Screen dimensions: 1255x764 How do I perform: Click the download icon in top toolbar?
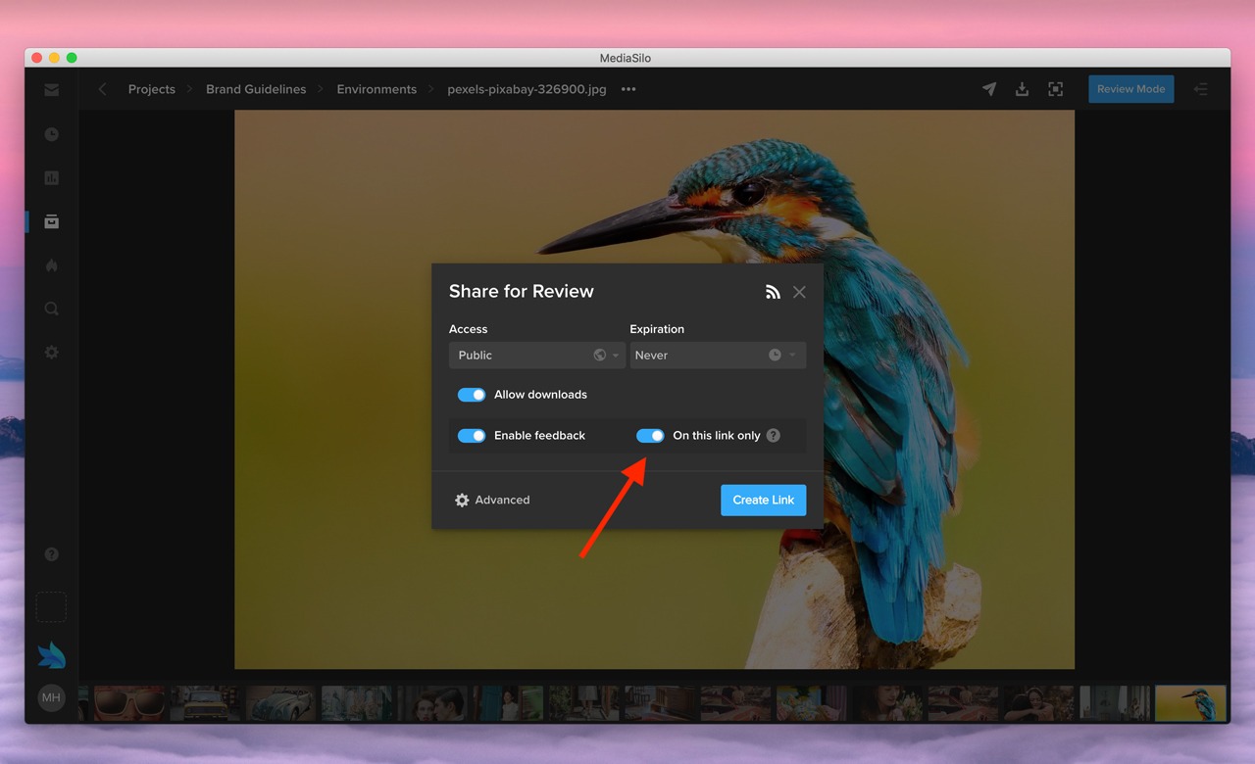click(1022, 89)
